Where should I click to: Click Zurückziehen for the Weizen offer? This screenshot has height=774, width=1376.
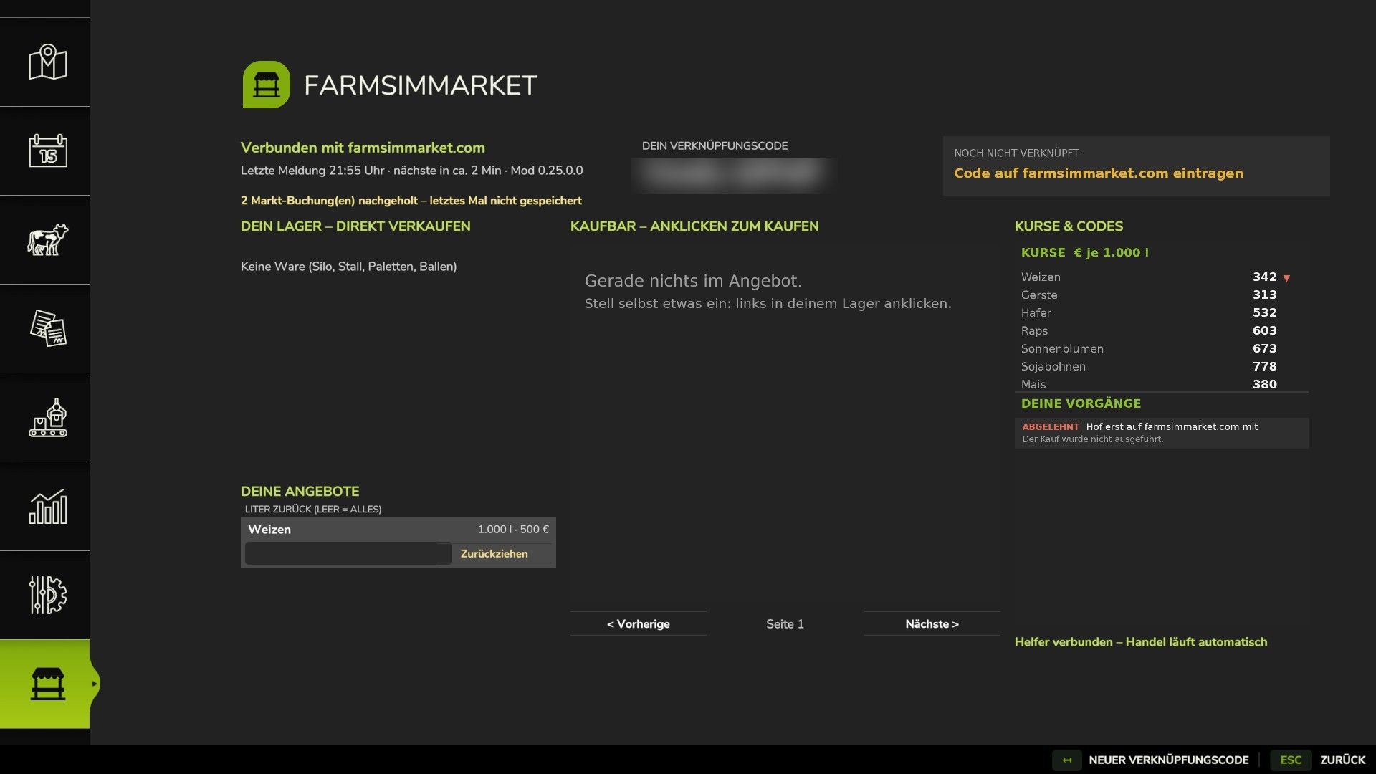tap(494, 554)
